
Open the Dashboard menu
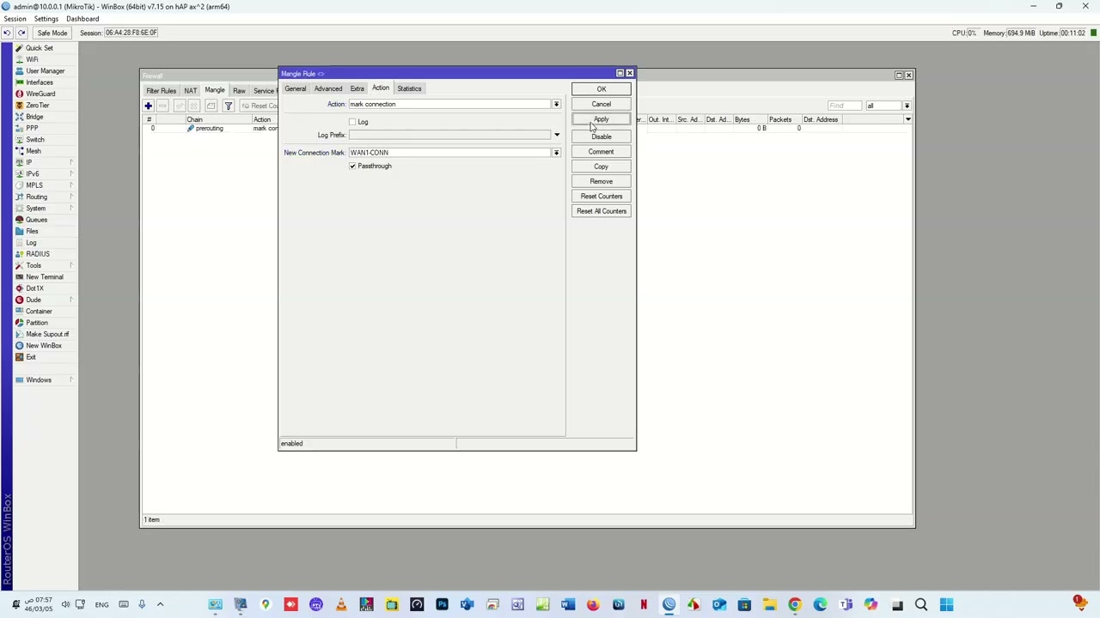(82, 19)
